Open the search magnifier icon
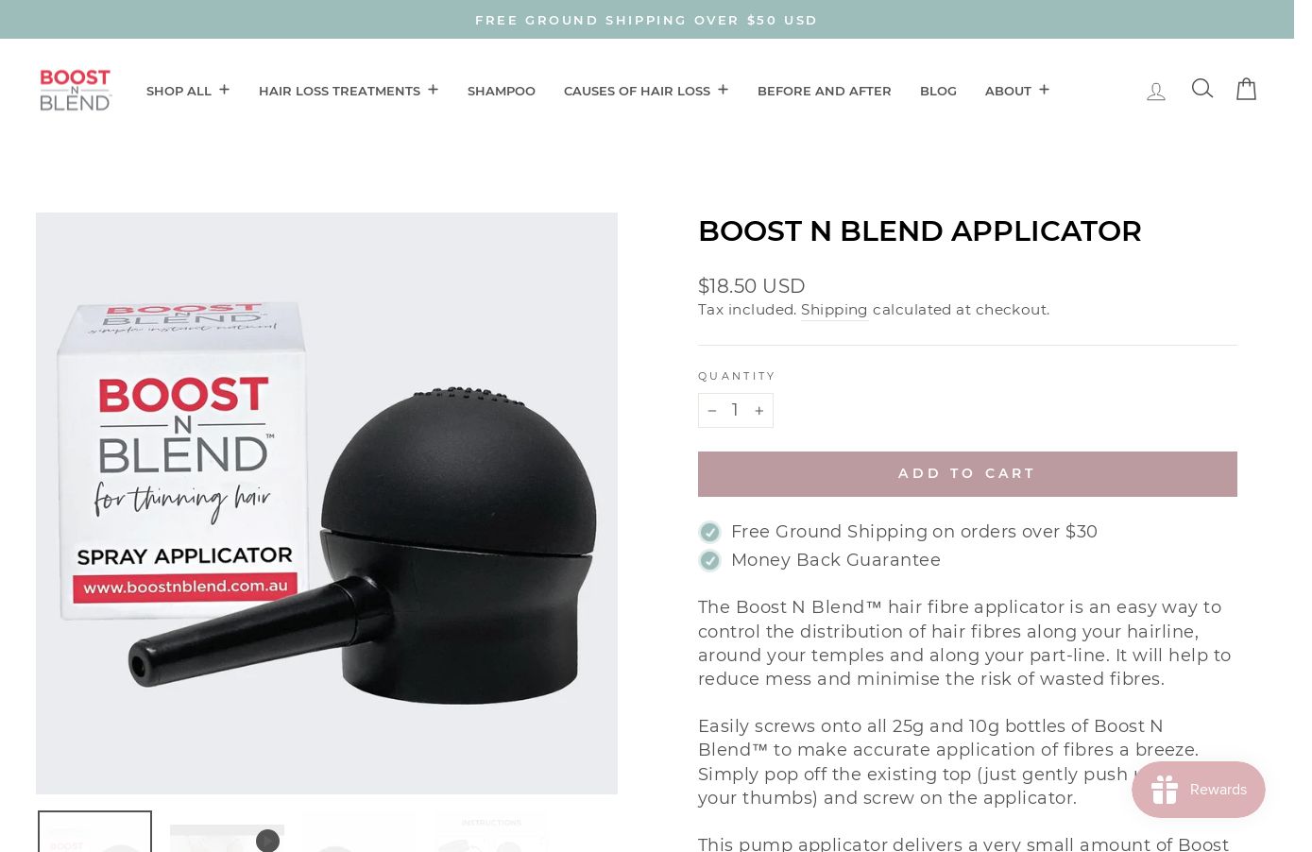Image resolution: width=1312 pixels, height=852 pixels. coord(1201,89)
